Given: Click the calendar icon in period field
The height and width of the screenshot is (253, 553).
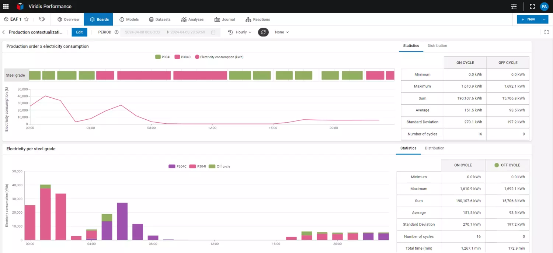Looking at the screenshot, I should 213,32.
